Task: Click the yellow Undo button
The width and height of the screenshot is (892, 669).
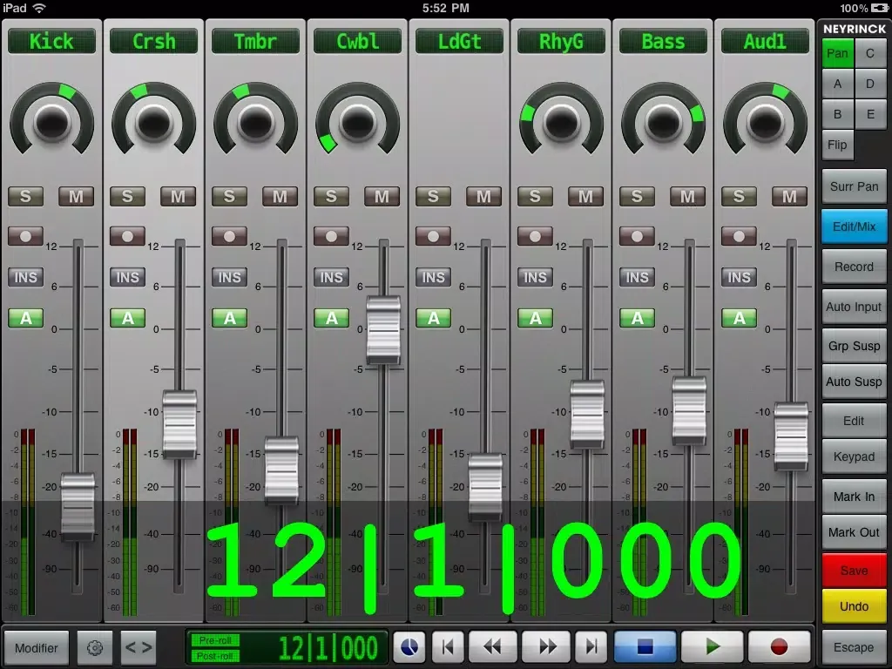Action: 854,606
